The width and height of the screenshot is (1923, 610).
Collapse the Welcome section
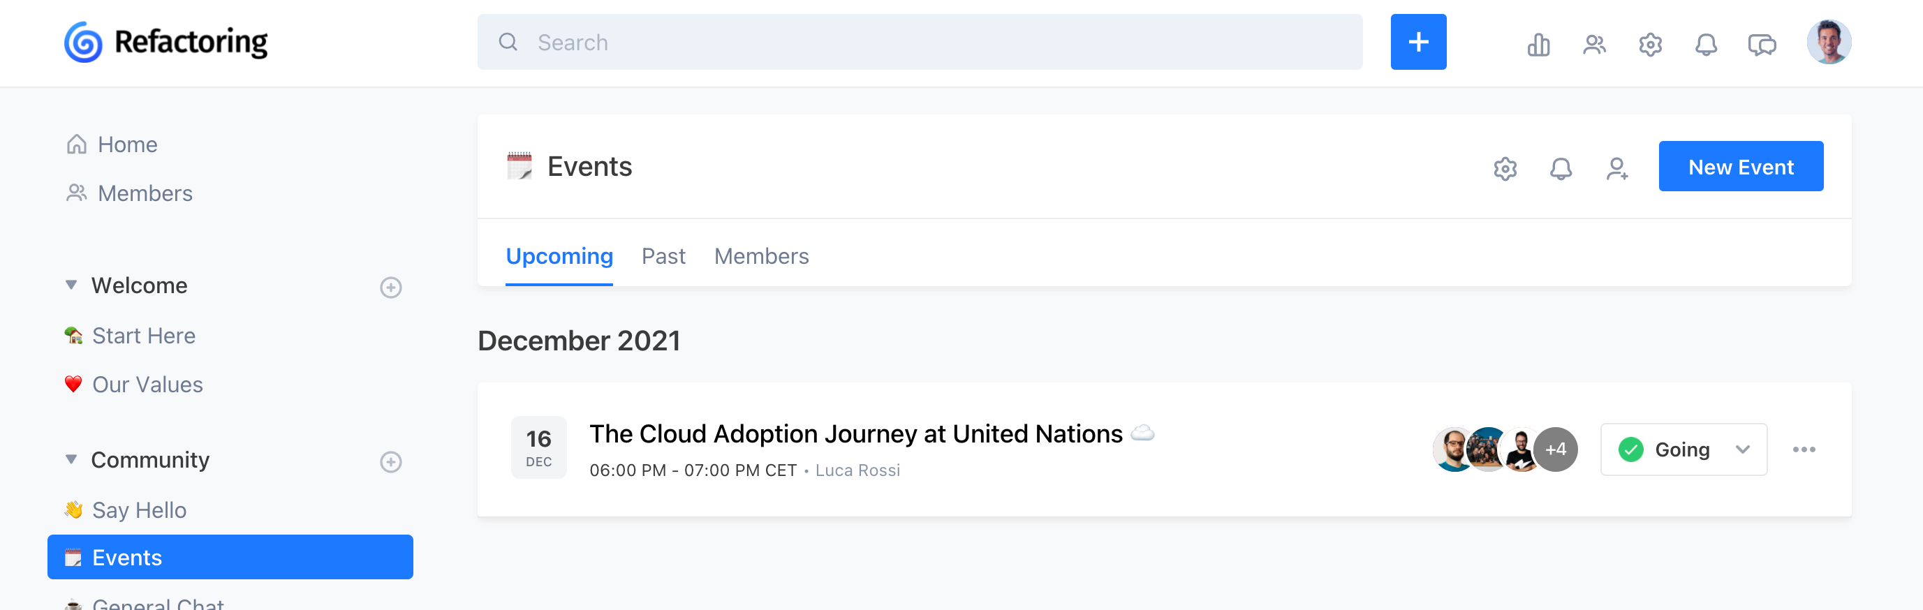71,284
